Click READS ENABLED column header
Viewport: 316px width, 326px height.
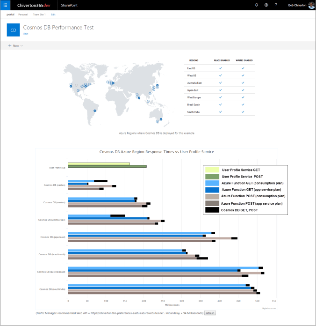click(x=222, y=60)
